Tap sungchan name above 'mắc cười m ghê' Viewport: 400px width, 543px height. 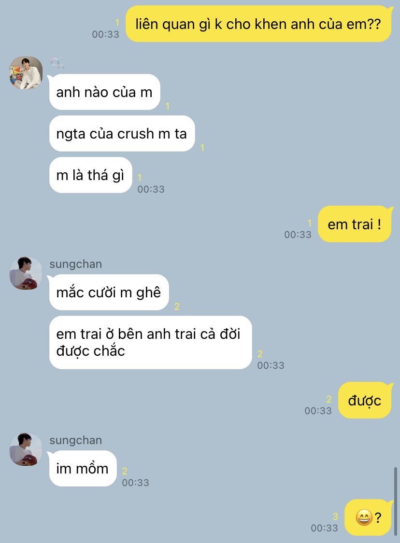point(75,264)
